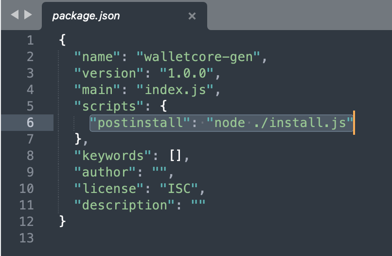Screen dimensions: 392x256
Task: Click the "node ./install.js" command string
Action: [x=279, y=123]
